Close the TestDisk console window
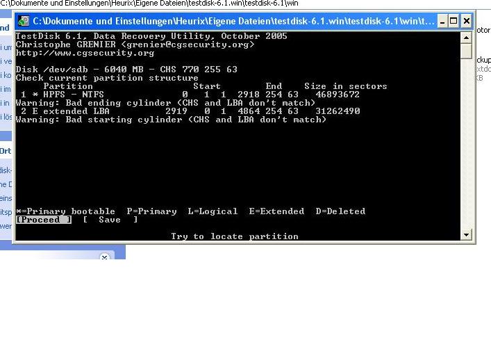 click(x=466, y=22)
